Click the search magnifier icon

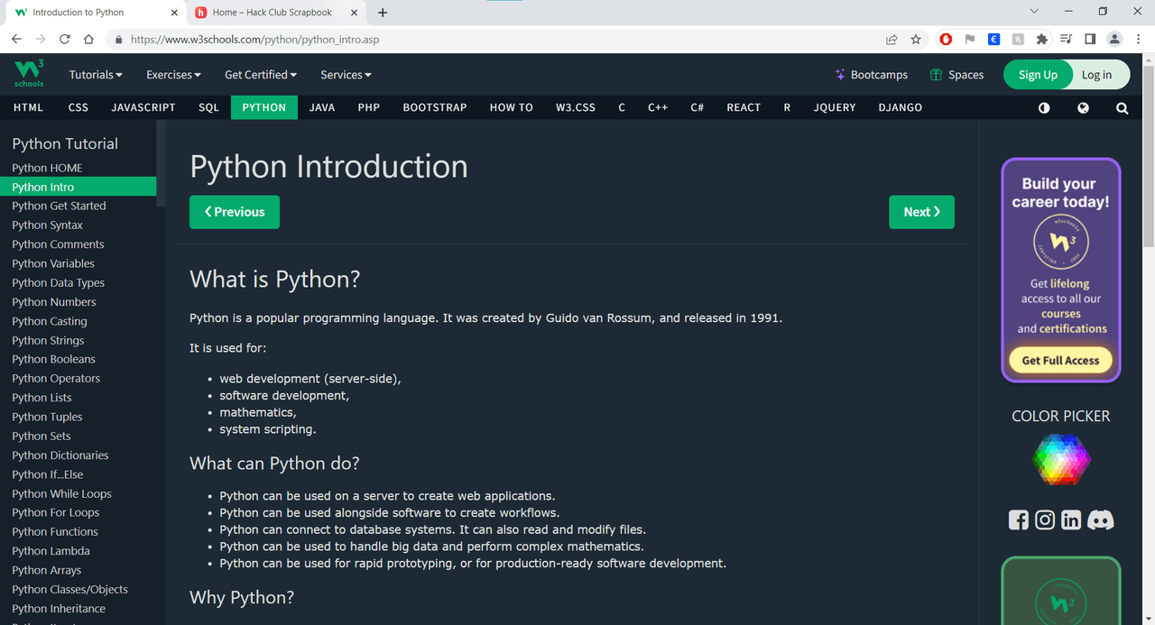coord(1122,107)
